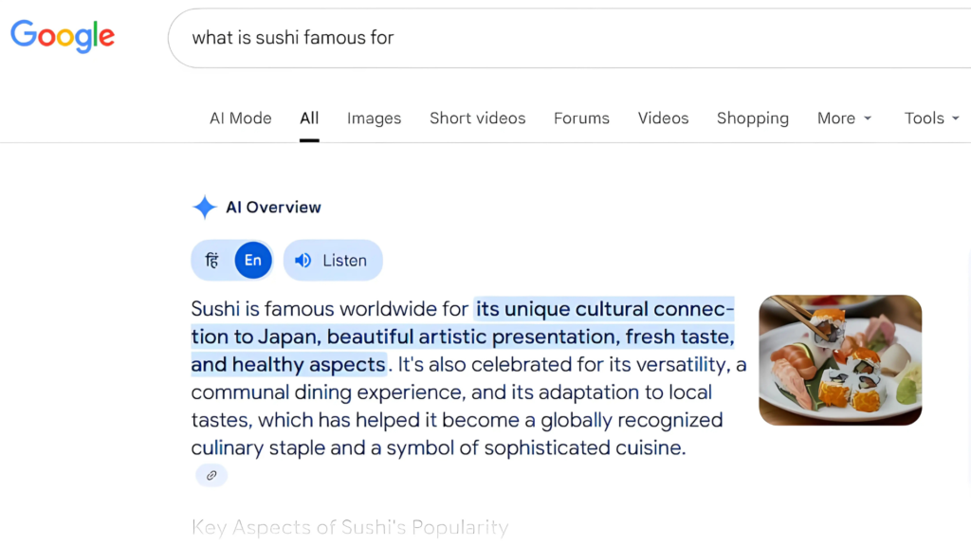
Task: Open the Images tab
Action: [x=374, y=118]
